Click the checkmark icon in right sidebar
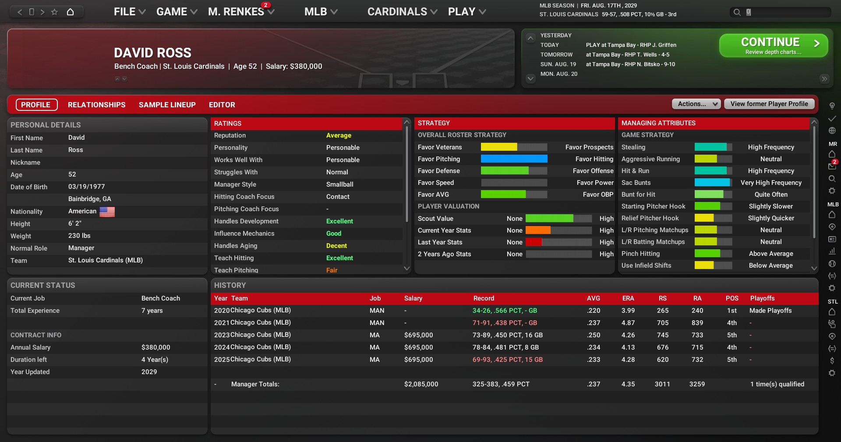 point(832,119)
